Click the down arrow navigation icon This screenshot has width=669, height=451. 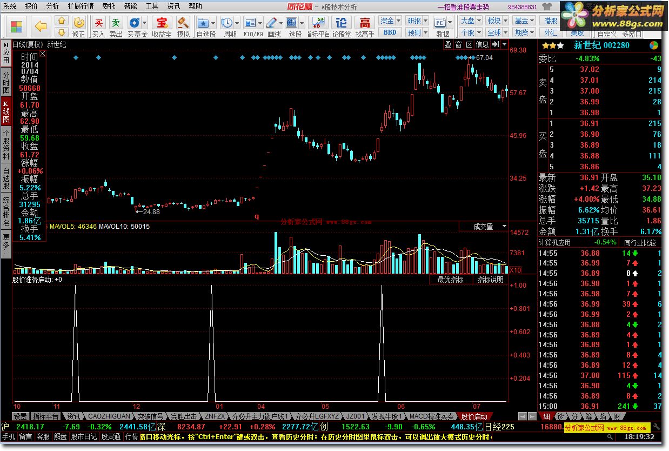pos(62,32)
